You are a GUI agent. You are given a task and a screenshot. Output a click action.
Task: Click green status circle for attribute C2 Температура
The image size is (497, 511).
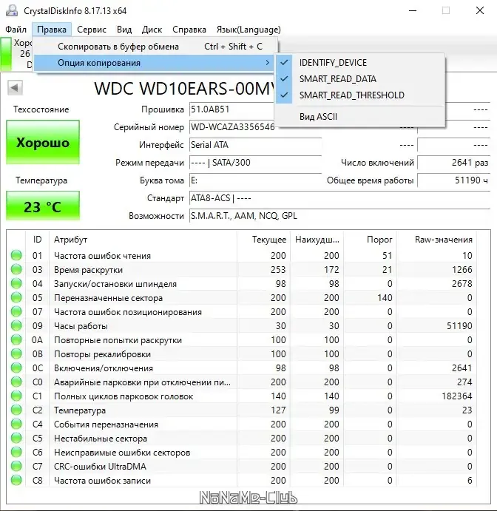pyautogui.click(x=16, y=410)
